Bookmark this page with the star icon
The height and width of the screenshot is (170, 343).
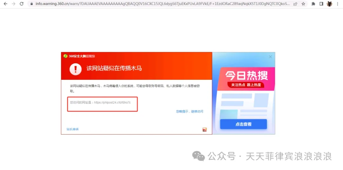[x=303, y=4]
